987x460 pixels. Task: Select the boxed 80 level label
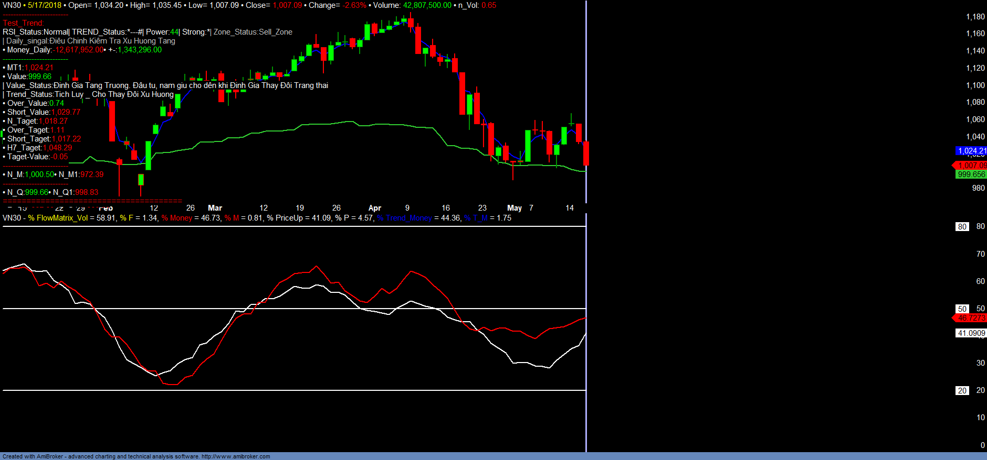click(962, 227)
